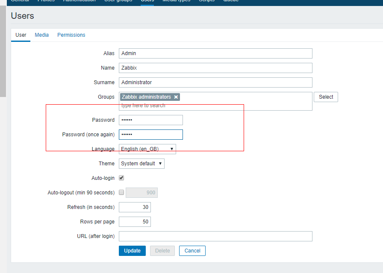
Task: Expand the Theme dropdown
Action: tap(141, 164)
